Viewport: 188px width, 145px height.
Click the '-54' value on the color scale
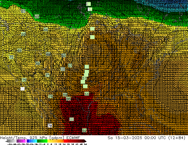tap(9, 144)
